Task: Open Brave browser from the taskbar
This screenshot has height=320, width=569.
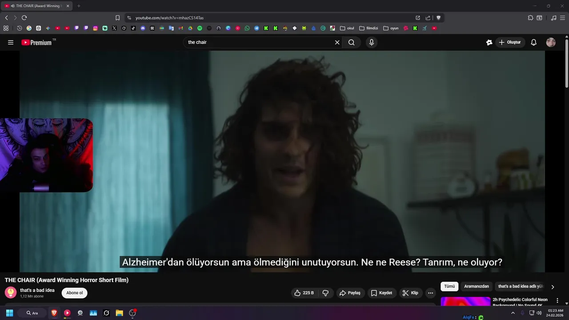Action: tap(54, 313)
